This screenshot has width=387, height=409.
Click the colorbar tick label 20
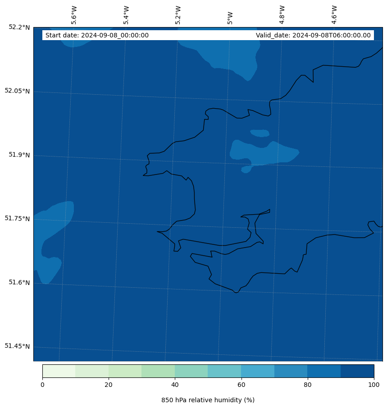coord(109,385)
